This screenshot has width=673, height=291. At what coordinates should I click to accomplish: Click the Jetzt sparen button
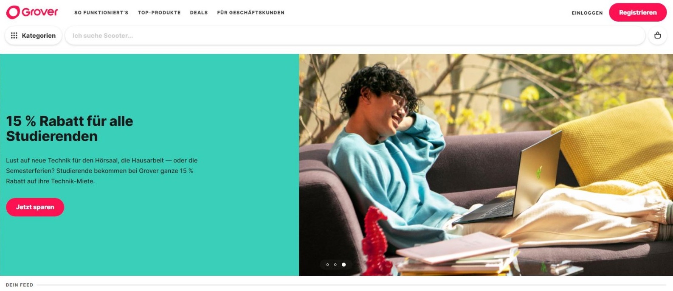pos(35,207)
